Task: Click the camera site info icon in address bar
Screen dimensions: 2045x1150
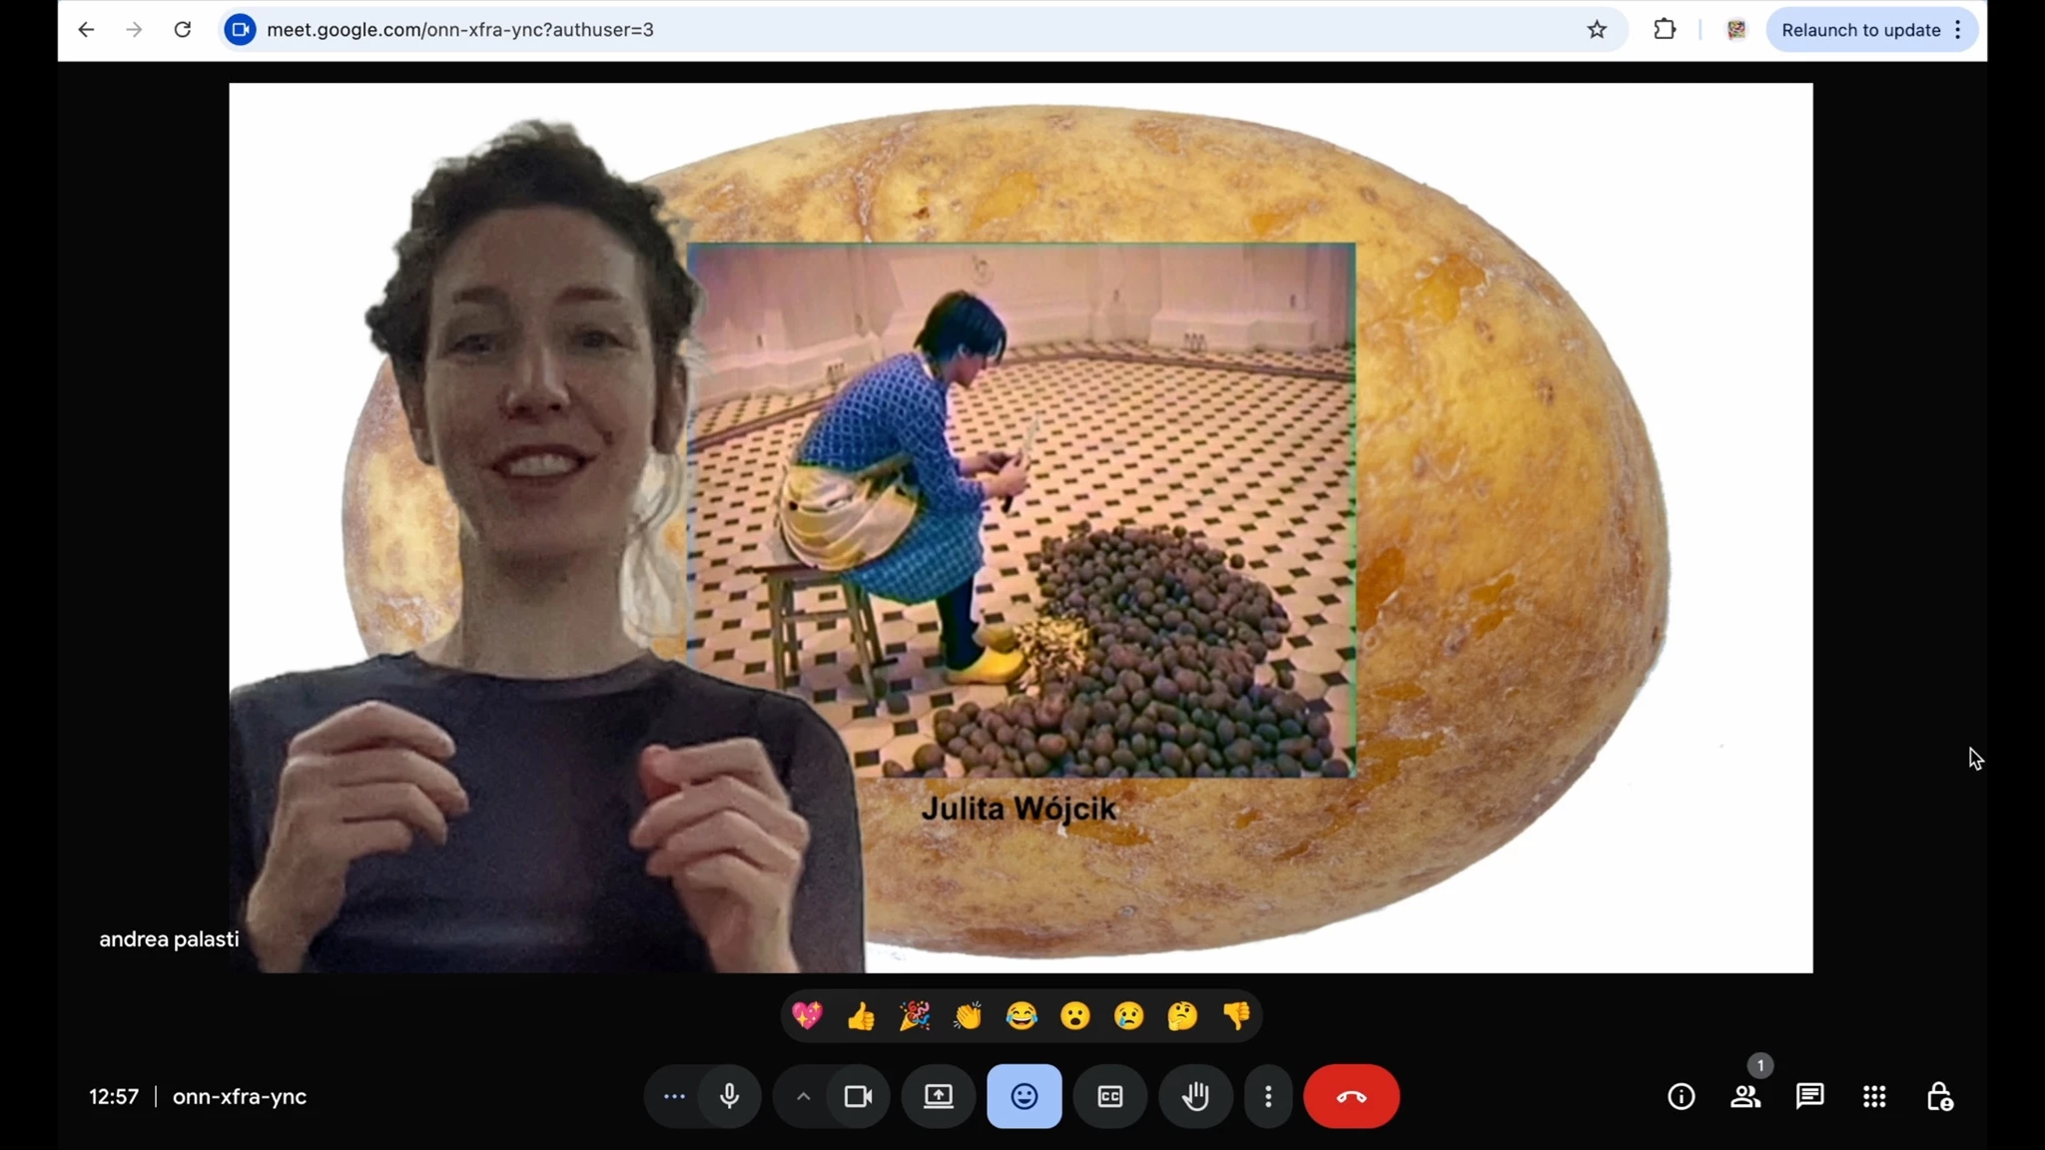Action: coord(240,30)
